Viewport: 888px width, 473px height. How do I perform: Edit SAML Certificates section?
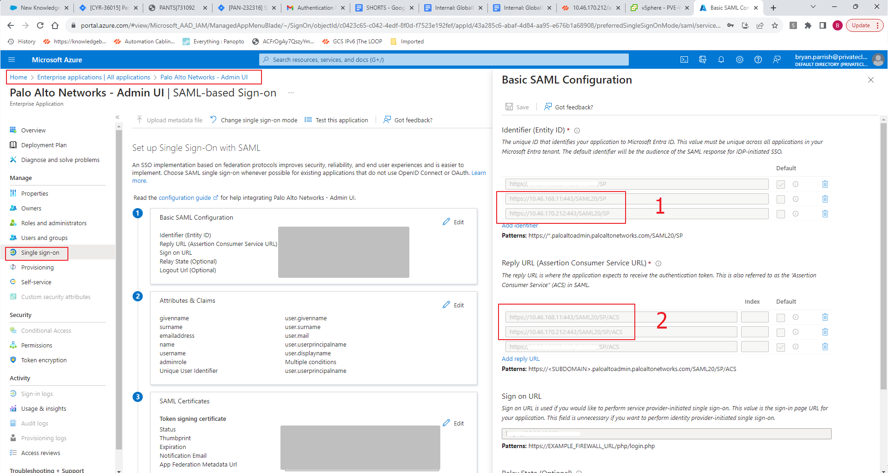pyautogui.click(x=453, y=423)
